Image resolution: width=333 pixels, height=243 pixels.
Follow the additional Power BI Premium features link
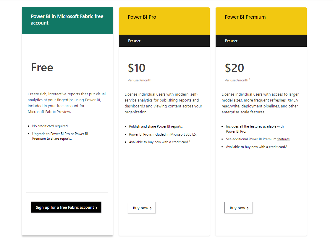pyautogui.click(x=283, y=139)
